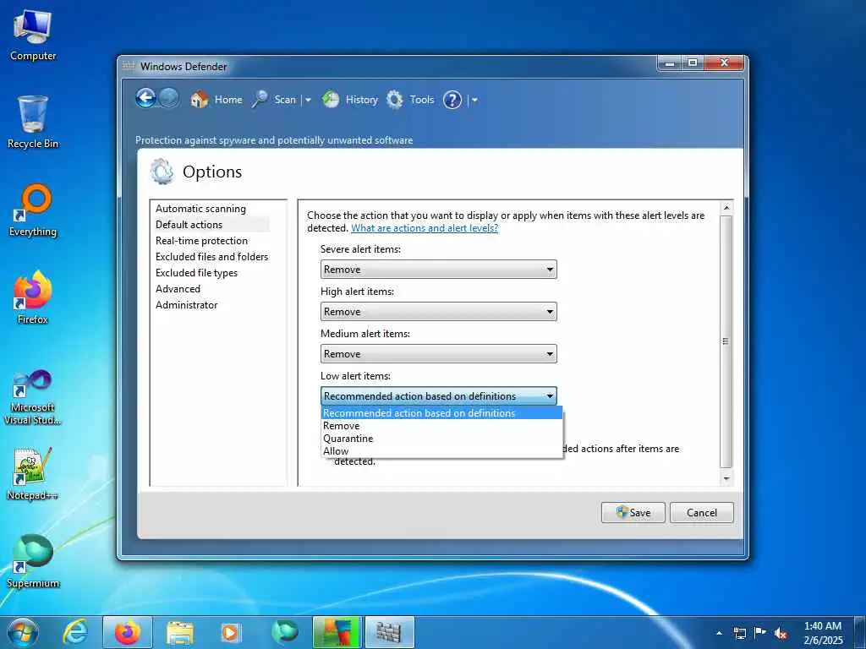Click the network tray icon
The width and height of the screenshot is (866, 649).
tap(739, 634)
